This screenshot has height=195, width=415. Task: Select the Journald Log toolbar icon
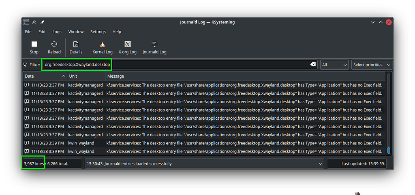[x=154, y=44]
